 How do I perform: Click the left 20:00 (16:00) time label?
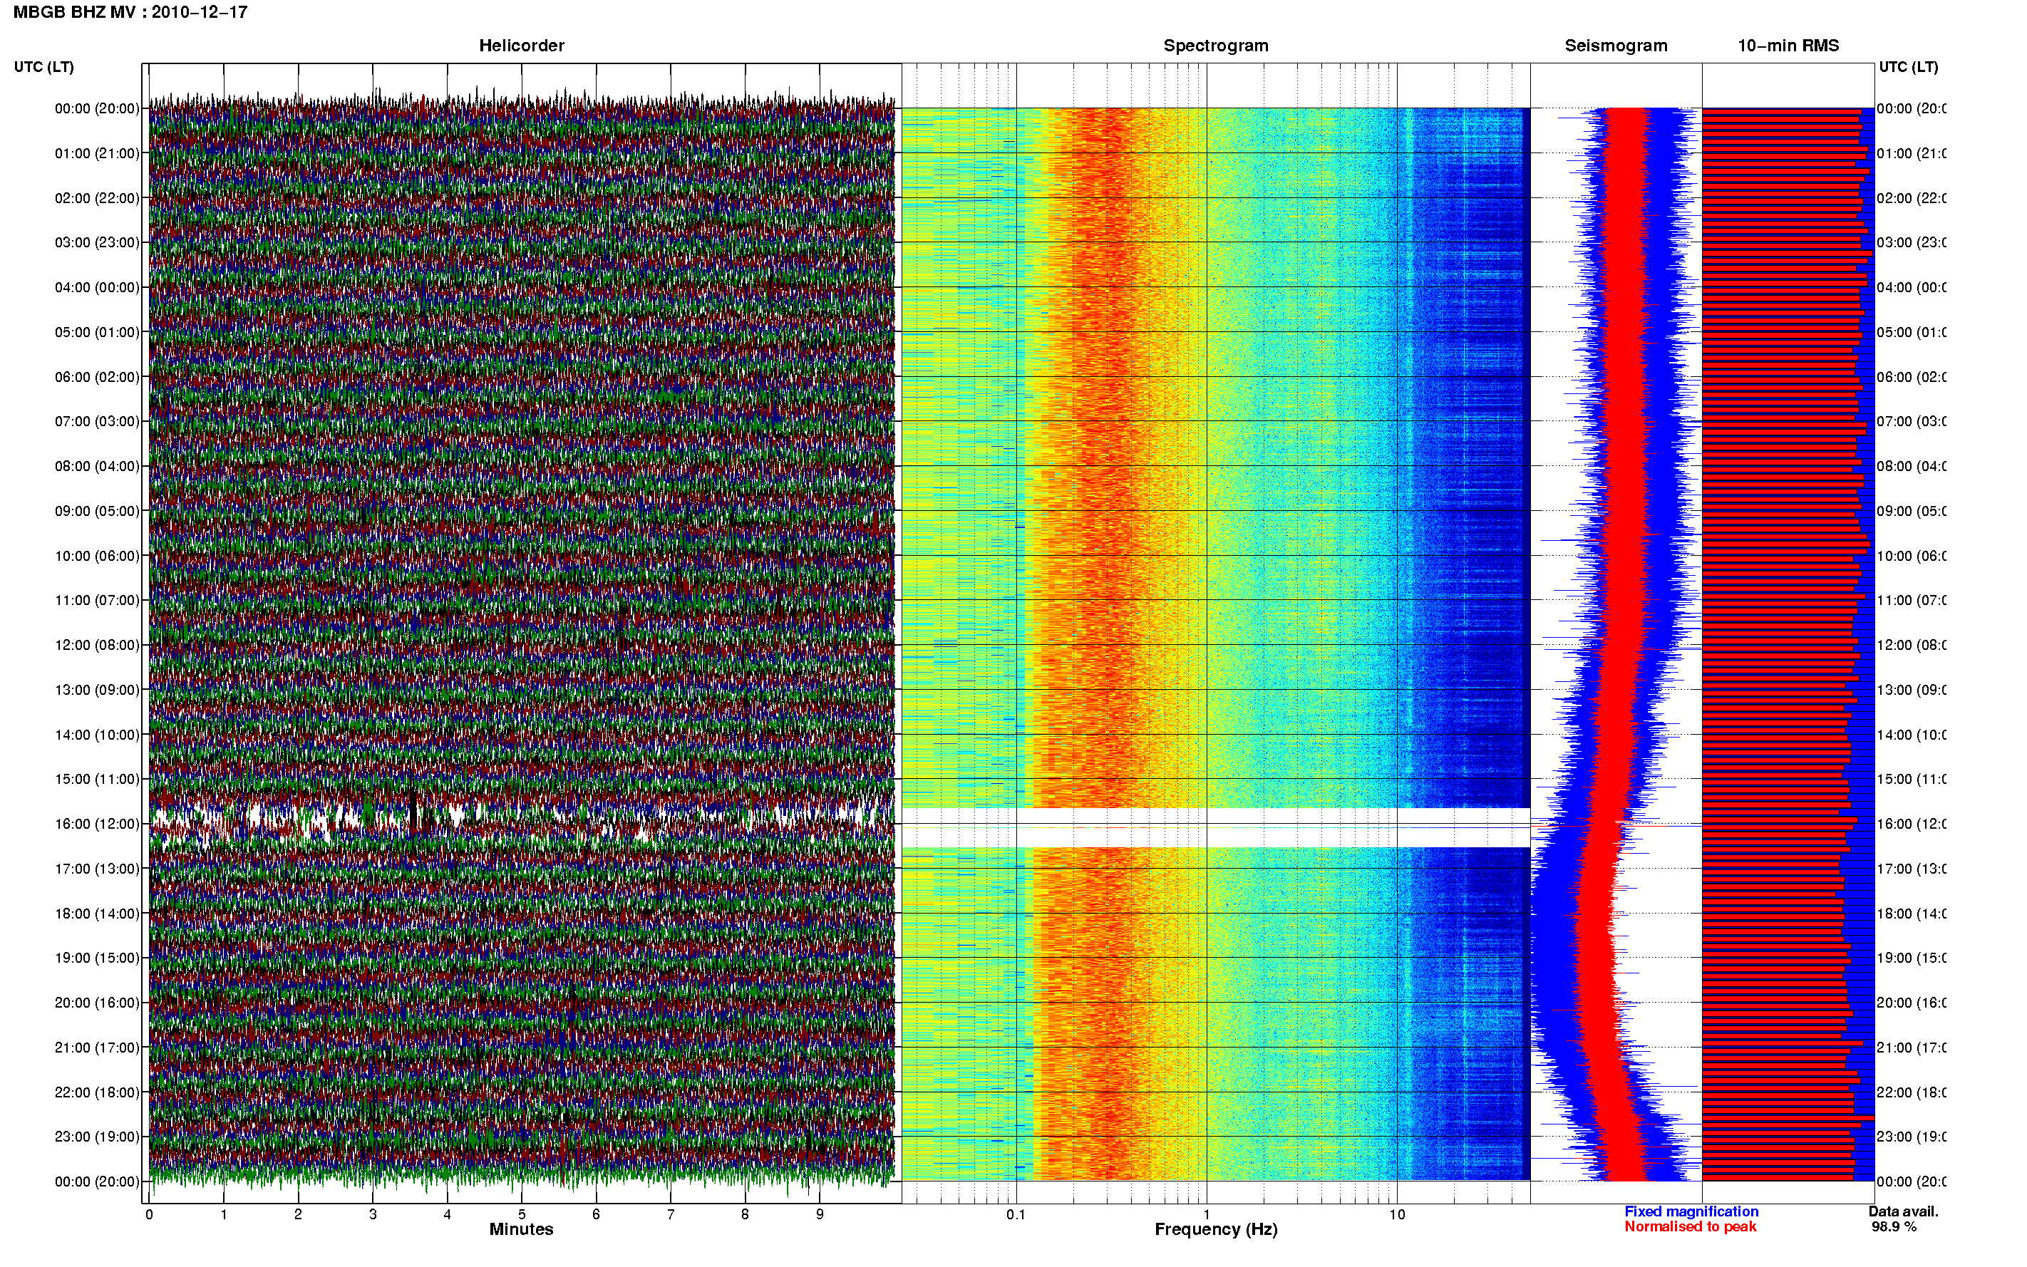97,1002
